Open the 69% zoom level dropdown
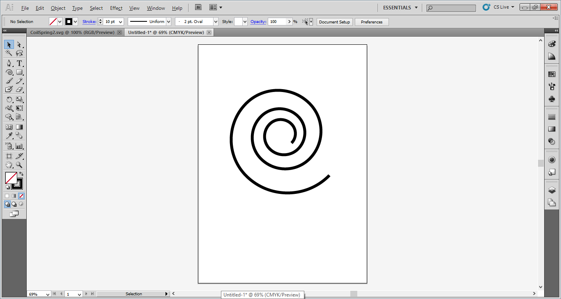 [48, 294]
